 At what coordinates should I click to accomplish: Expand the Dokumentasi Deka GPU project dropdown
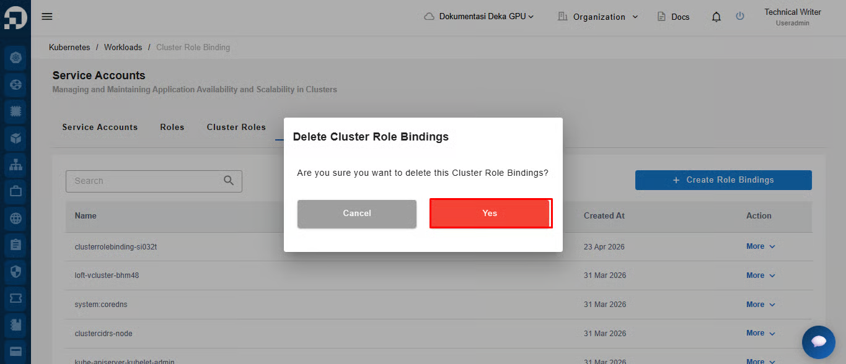479,17
